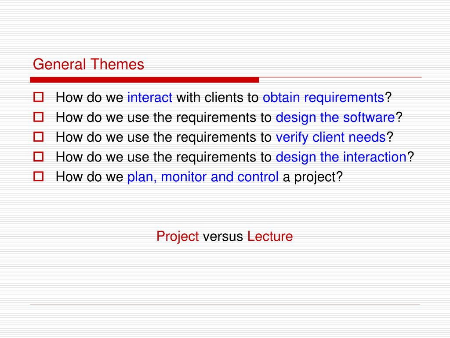Click the word versus between Project and Lecture
Viewport: 450px width, 338px height.
[223, 236]
